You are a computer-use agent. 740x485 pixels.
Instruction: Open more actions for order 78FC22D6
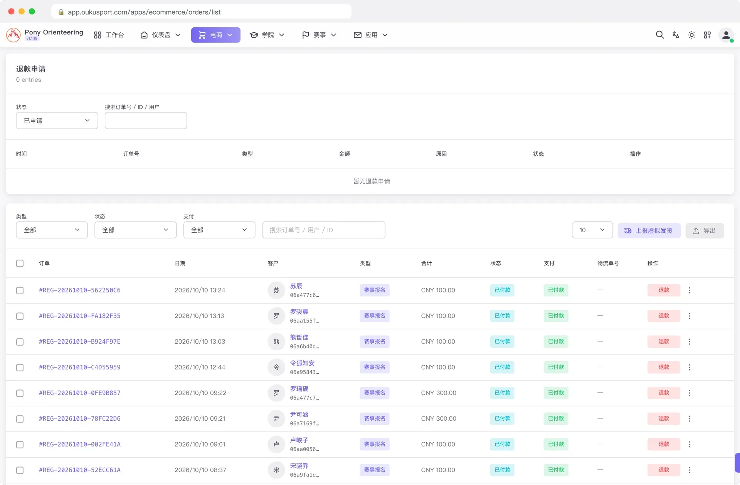[x=690, y=419]
